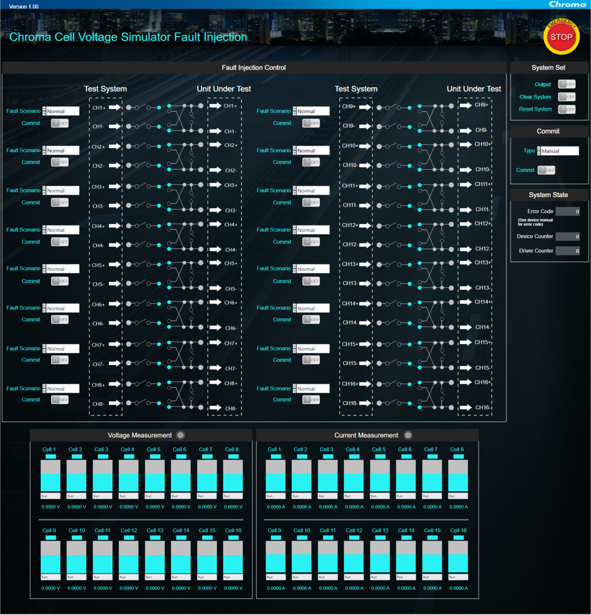
Task: Click the CH3+ Test System input arrow
Action: click(x=115, y=186)
